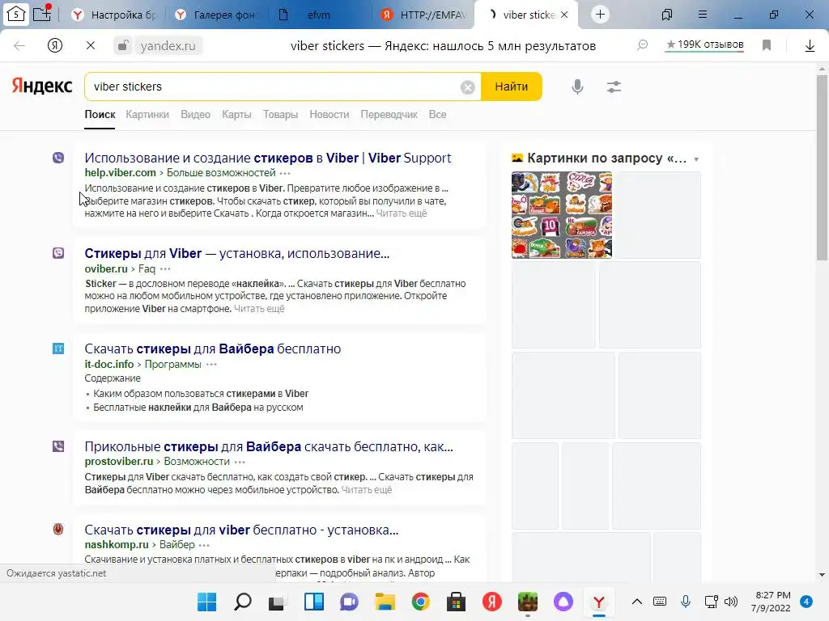This screenshot has height=621, width=829.
Task: Select the Переводчик search tab
Action: click(x=389, y=115)
